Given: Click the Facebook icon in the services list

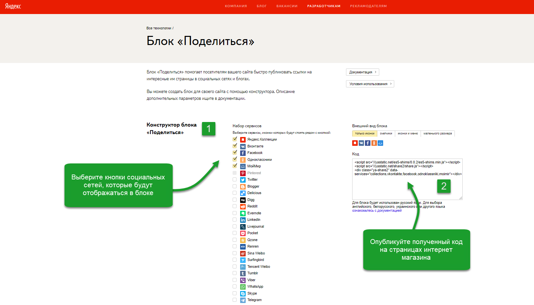Looking at the screenshot, I should coord(243,153).
